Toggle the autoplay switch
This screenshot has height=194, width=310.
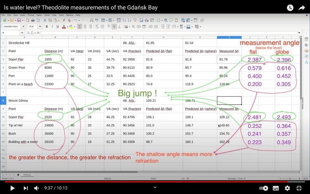tap(264, 188)
